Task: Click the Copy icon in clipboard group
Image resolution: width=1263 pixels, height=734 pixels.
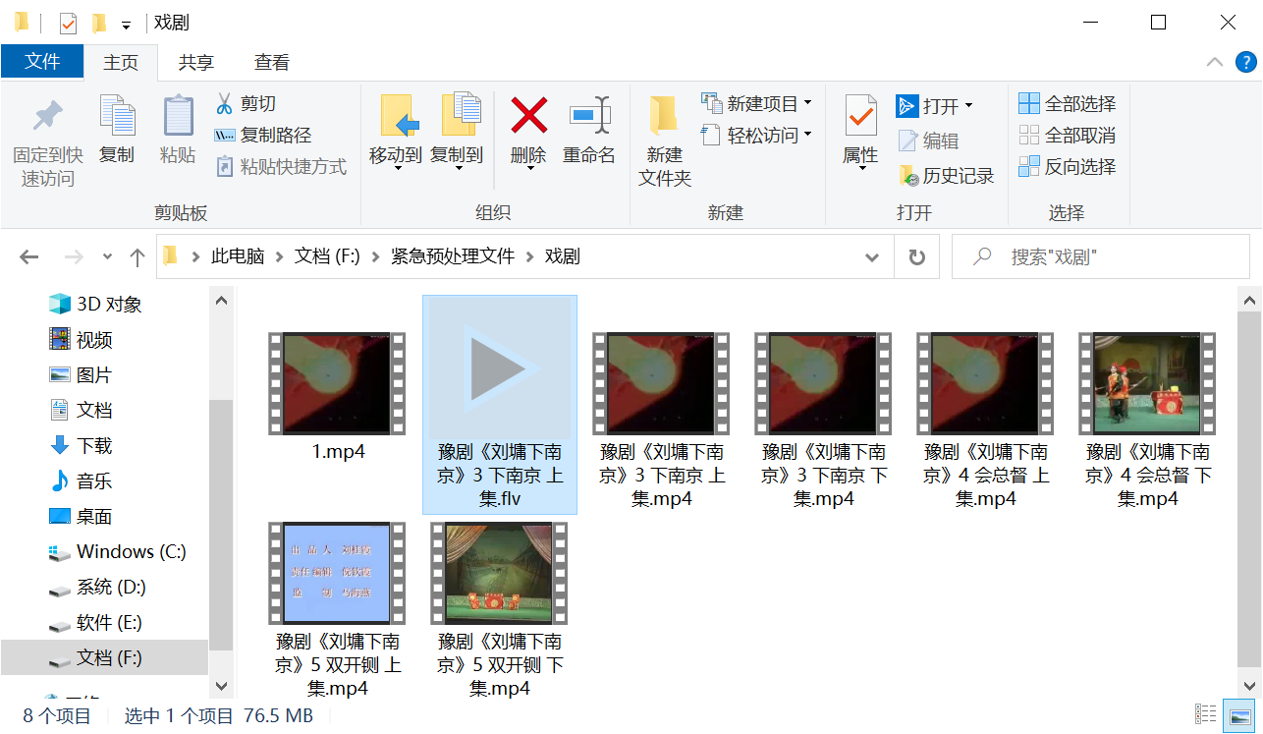Action: (x=117, y=116)
